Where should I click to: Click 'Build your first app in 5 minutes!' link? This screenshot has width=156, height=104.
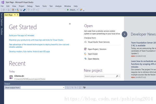tap(22, 35)
